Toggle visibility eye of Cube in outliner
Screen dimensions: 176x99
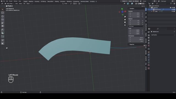click(x=172, y=11)
